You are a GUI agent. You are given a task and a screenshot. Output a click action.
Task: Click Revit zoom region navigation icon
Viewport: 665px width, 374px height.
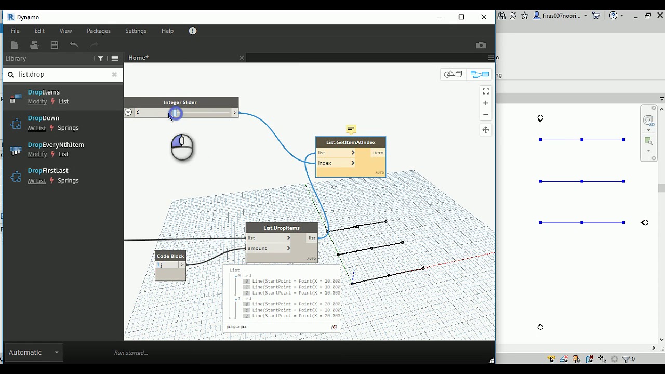click(x=648, y=141)
